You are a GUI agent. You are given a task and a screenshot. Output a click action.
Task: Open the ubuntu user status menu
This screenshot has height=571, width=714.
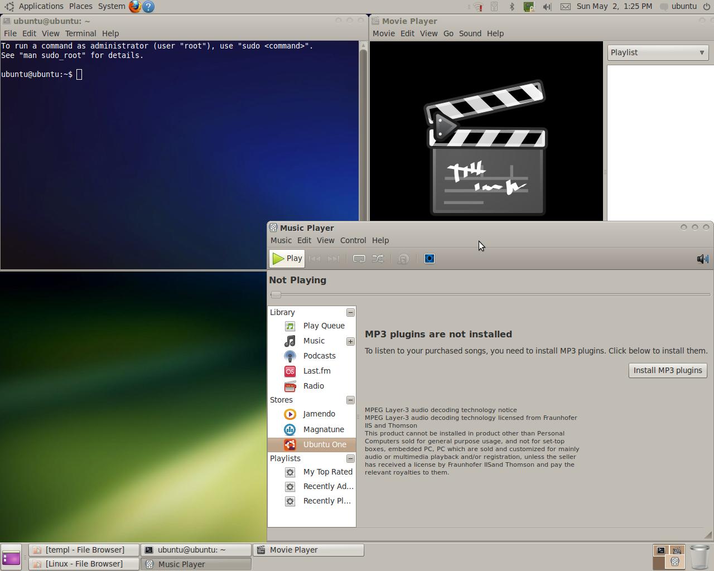[x=678, y=6]
